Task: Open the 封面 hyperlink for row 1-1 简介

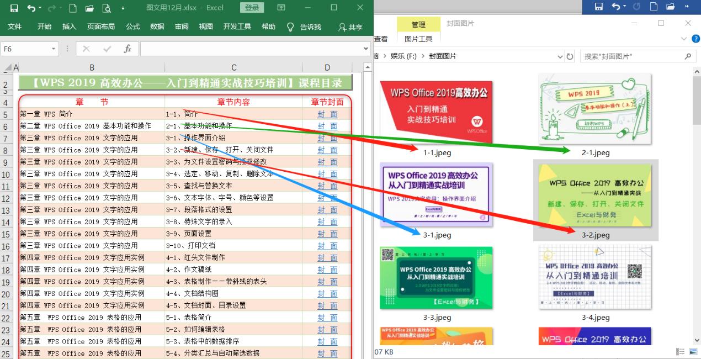Action: (328, 114)
